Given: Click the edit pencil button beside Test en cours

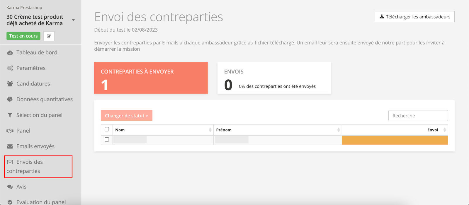Looking at the screenshot, I should pos(49,36).
